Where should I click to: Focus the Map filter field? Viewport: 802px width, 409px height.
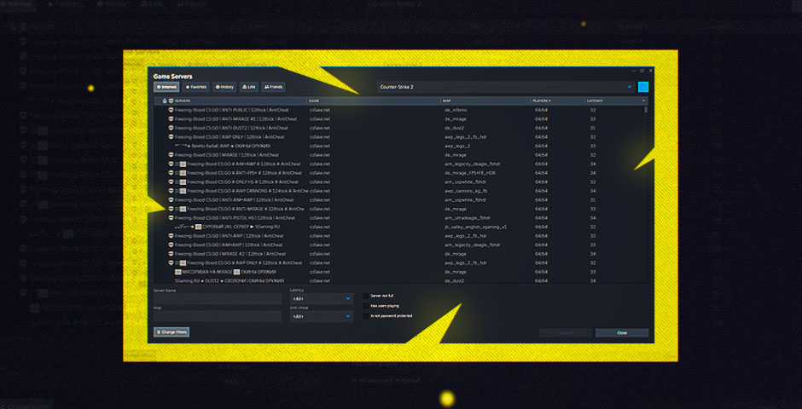[x=218, y=317]
